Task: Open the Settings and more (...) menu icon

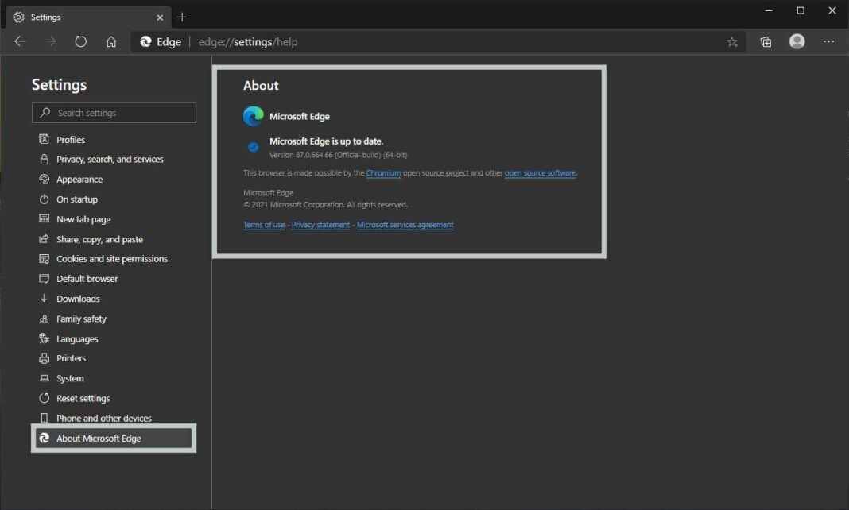Action: (829, 41)
